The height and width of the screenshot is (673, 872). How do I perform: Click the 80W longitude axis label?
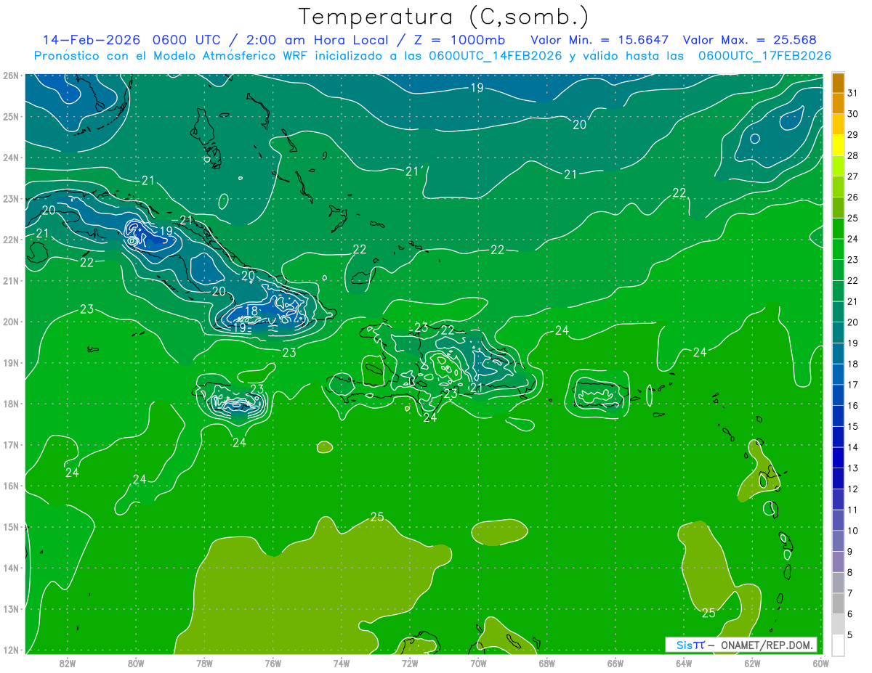click(x=136, y=663)
